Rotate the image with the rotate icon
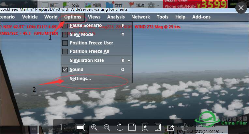 (x=119, y=127)
